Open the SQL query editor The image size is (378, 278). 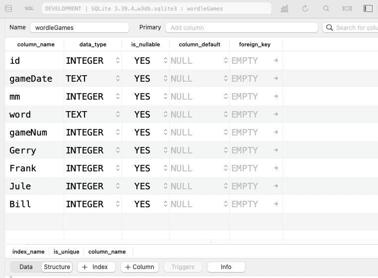(29, 8)
